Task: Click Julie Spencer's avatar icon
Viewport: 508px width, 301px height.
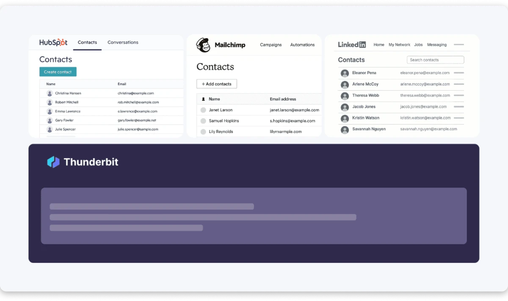Action: [x=50, y=129]
